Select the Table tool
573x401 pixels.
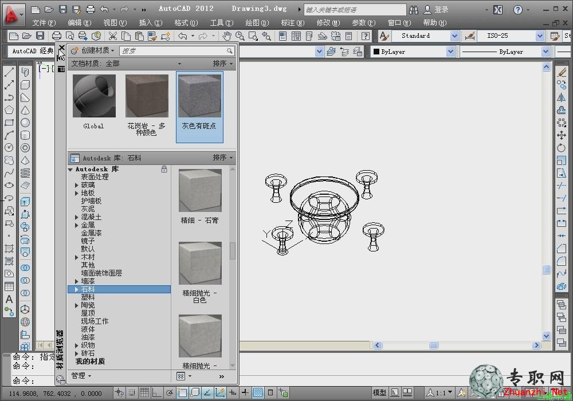click(9, 286)
